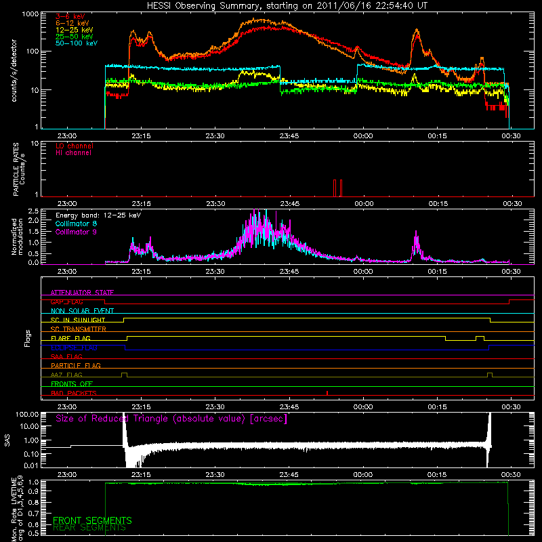Image resolution: width=542 pixels, height=542 pixels.
Task: Select the SC_IN_SUNLIGHT flag label
Action: (x=78, y=320)
